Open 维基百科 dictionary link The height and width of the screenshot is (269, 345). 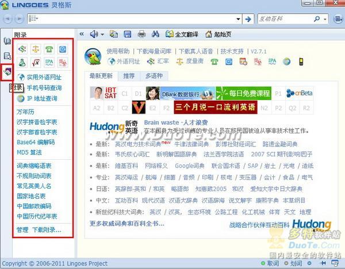[x=126, y=166]
